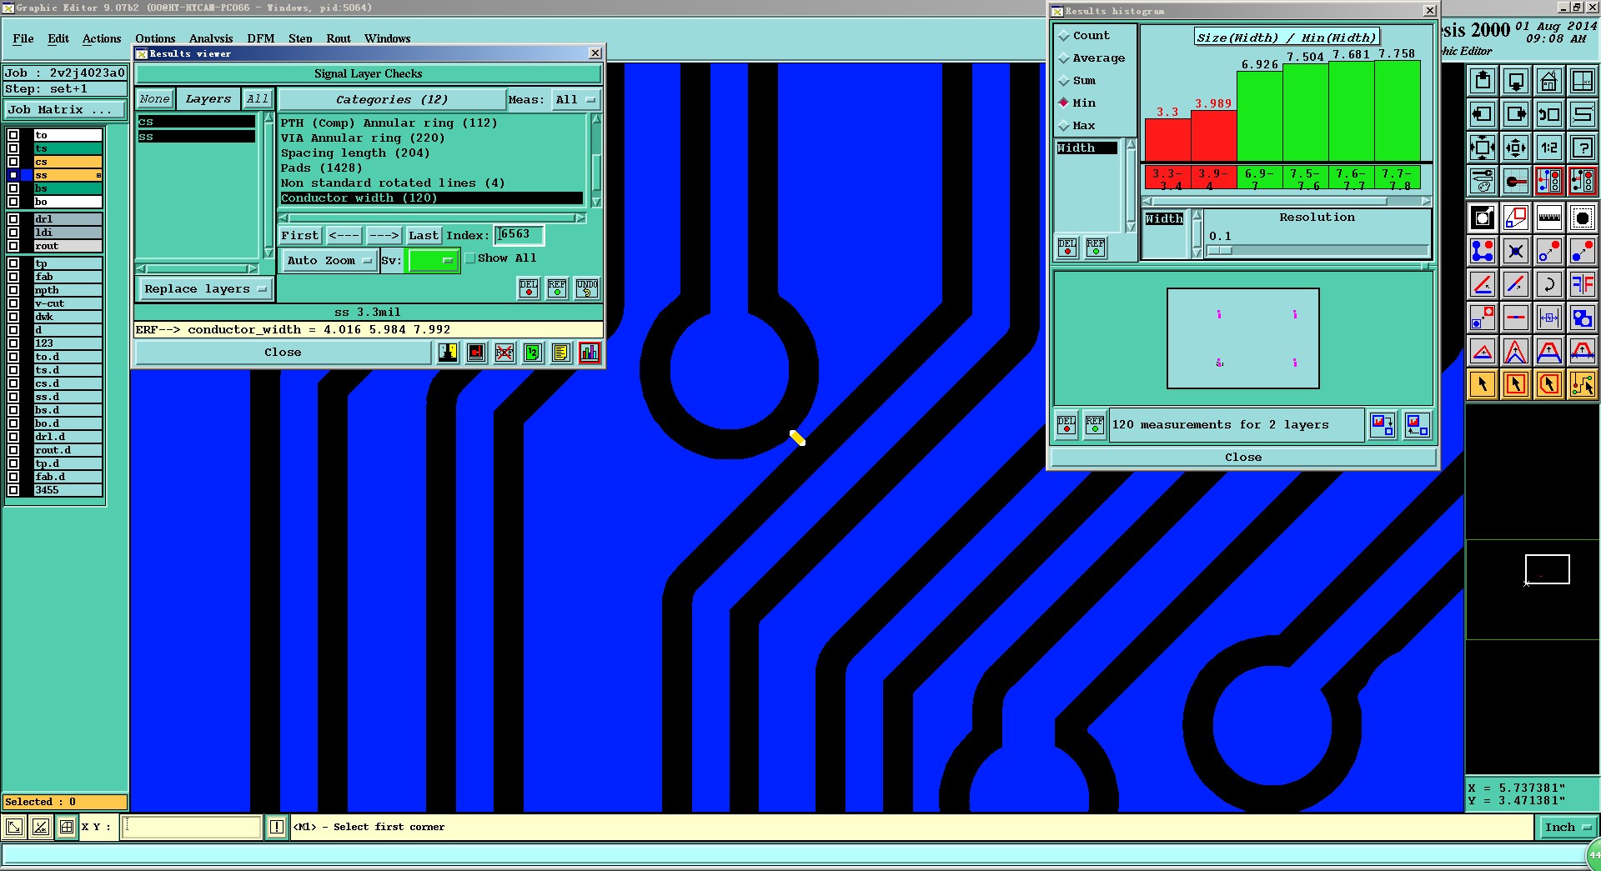Click the UNDO icon in Results viewer
Screen dimensions: 1601x871
click(x=587, y=288)
